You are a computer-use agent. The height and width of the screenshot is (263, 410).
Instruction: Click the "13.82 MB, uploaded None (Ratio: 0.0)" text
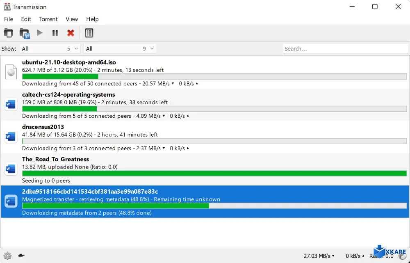point(70,167)
